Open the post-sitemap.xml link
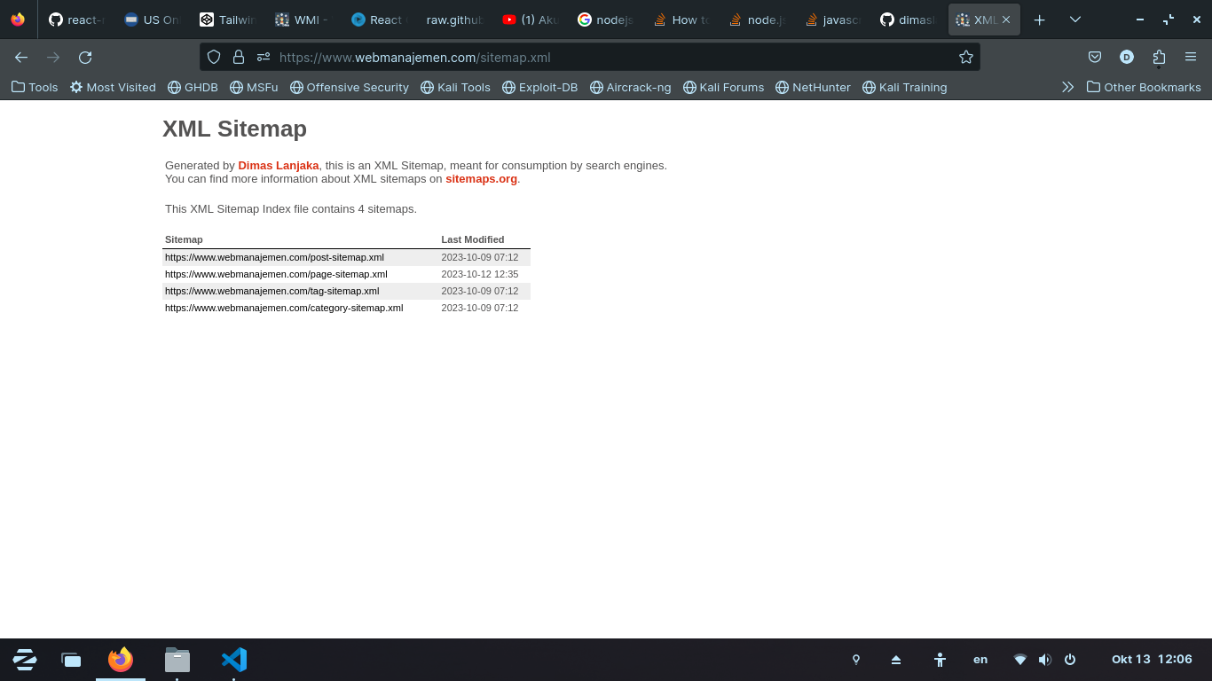 [275, 257]
